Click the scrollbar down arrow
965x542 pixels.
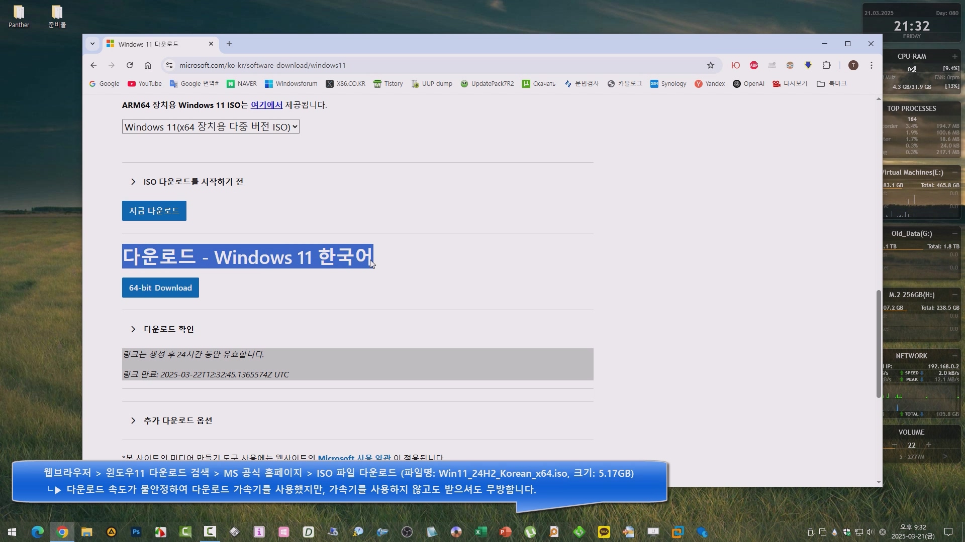pyautogui.click(x=879, y=482)
